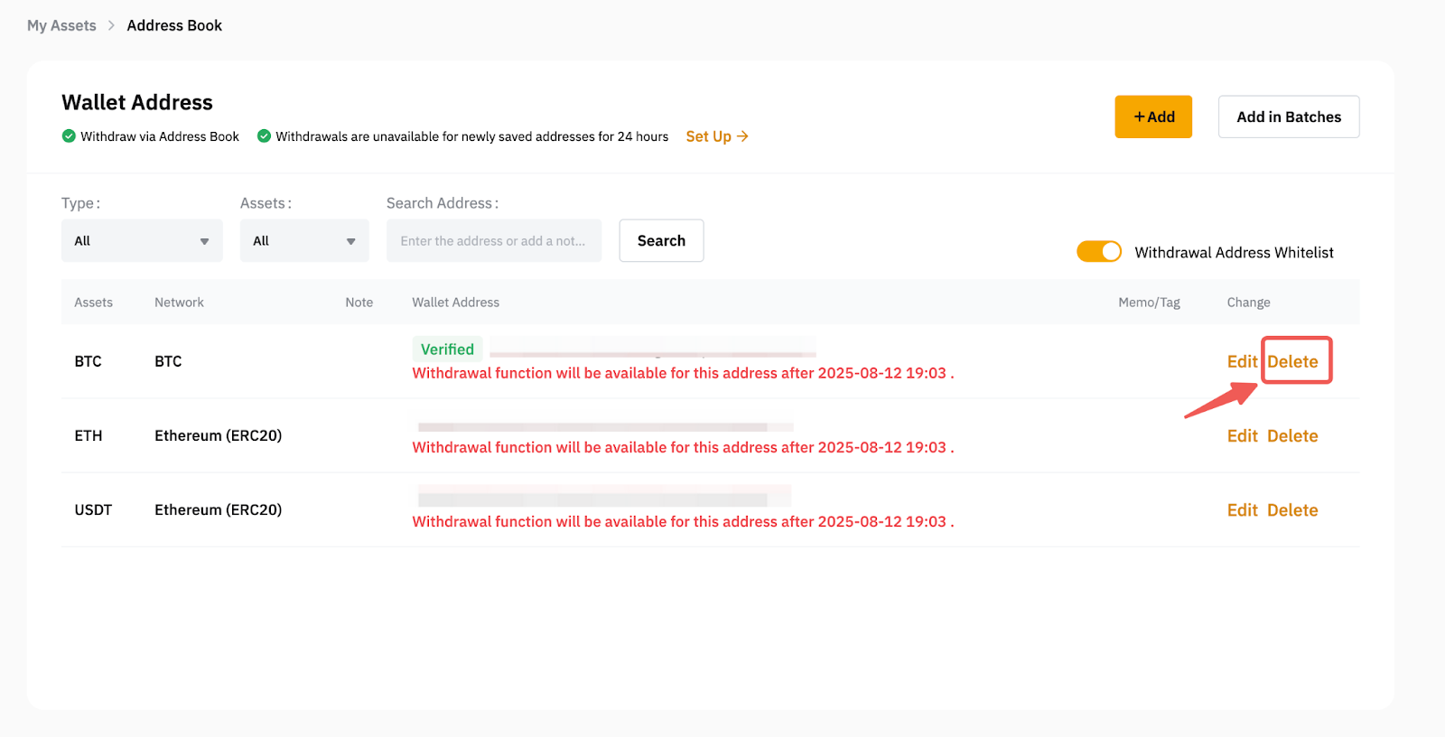
Task: Delete the BTC wallet address
Action: coord(1292,361)
